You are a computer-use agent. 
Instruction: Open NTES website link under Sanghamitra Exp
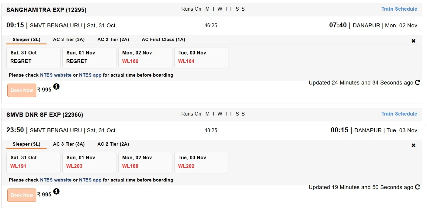pos(56,75)
